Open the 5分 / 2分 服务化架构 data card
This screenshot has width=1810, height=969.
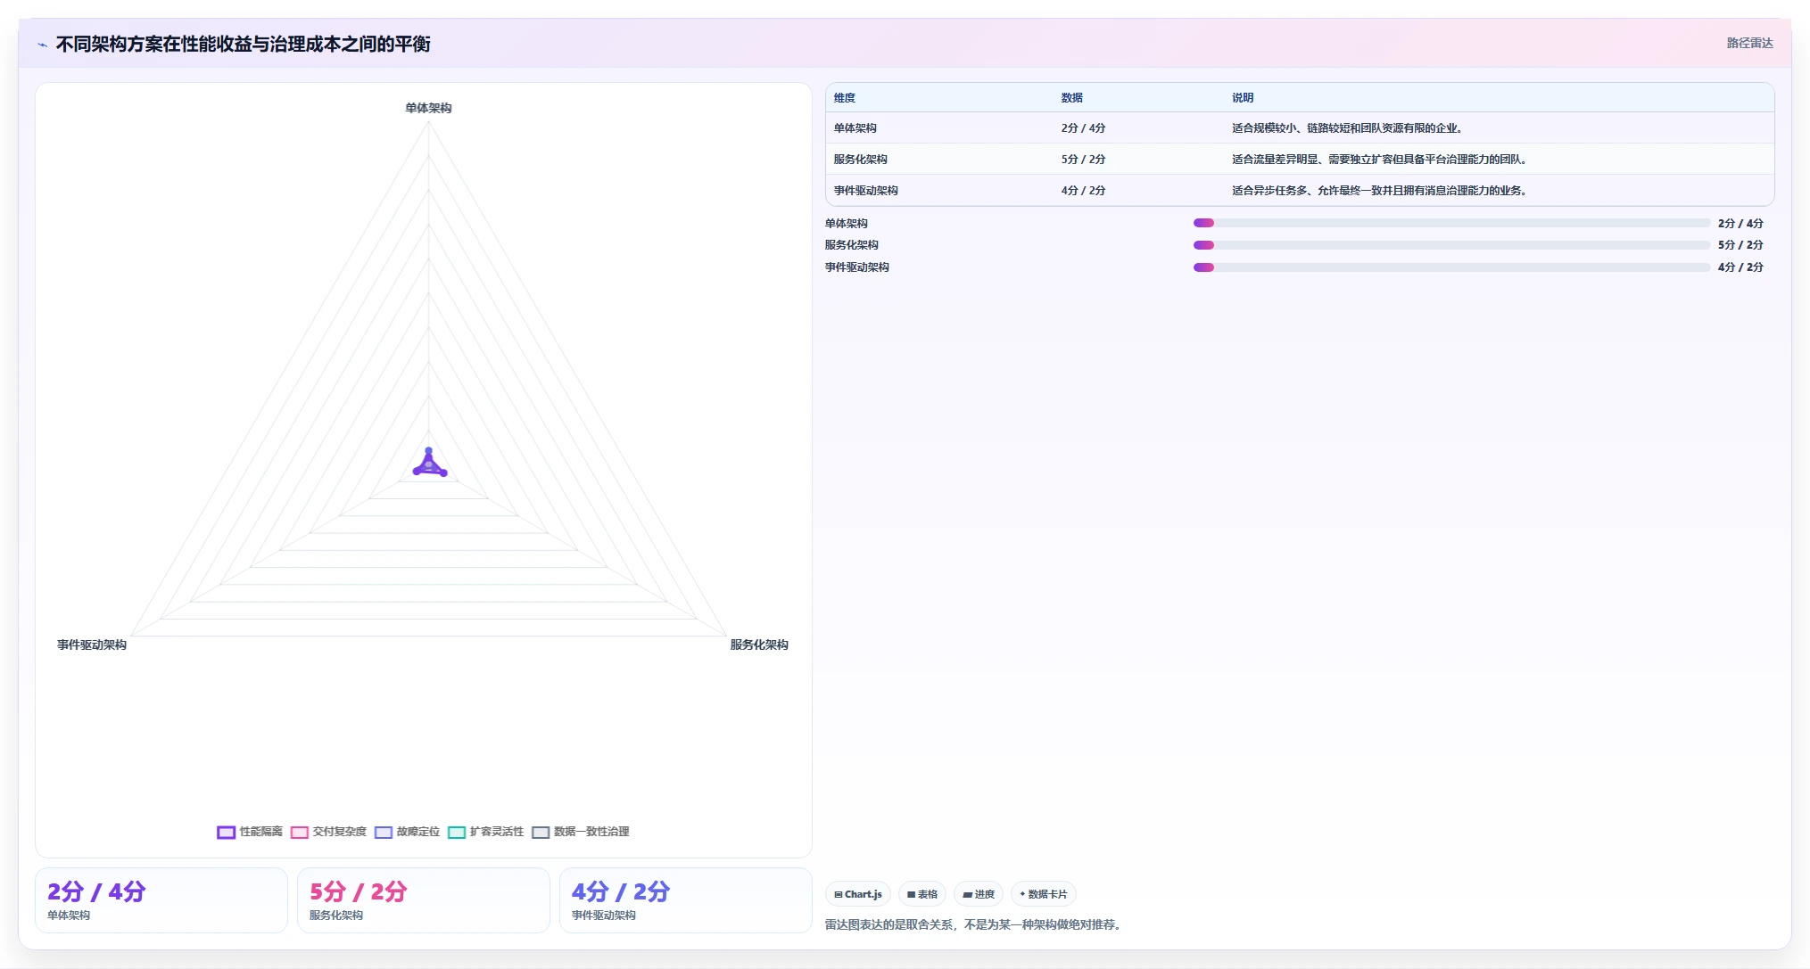pos(424,900)
